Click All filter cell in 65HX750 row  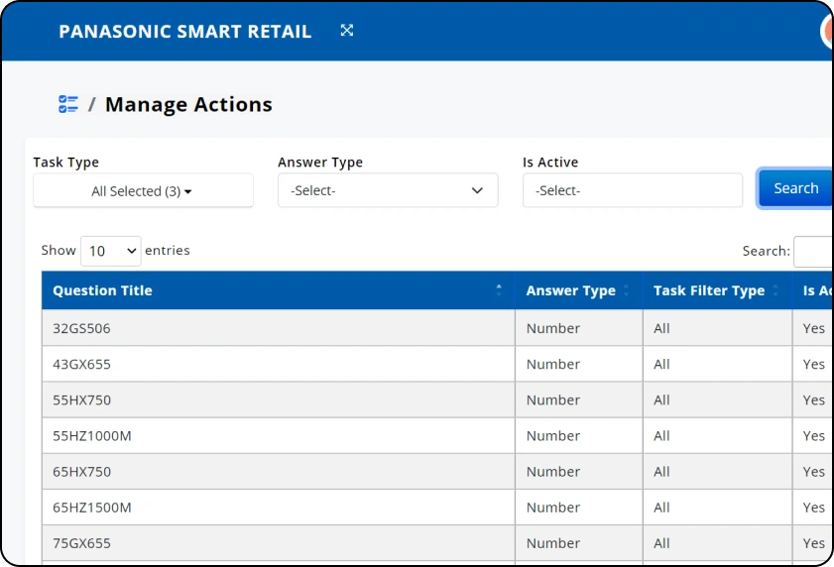coord(718,471)
